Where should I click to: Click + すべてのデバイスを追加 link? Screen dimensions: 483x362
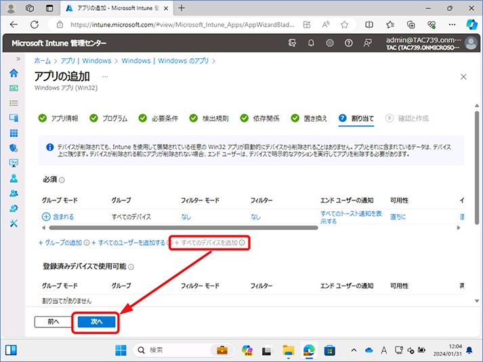(x=206, y=243)
